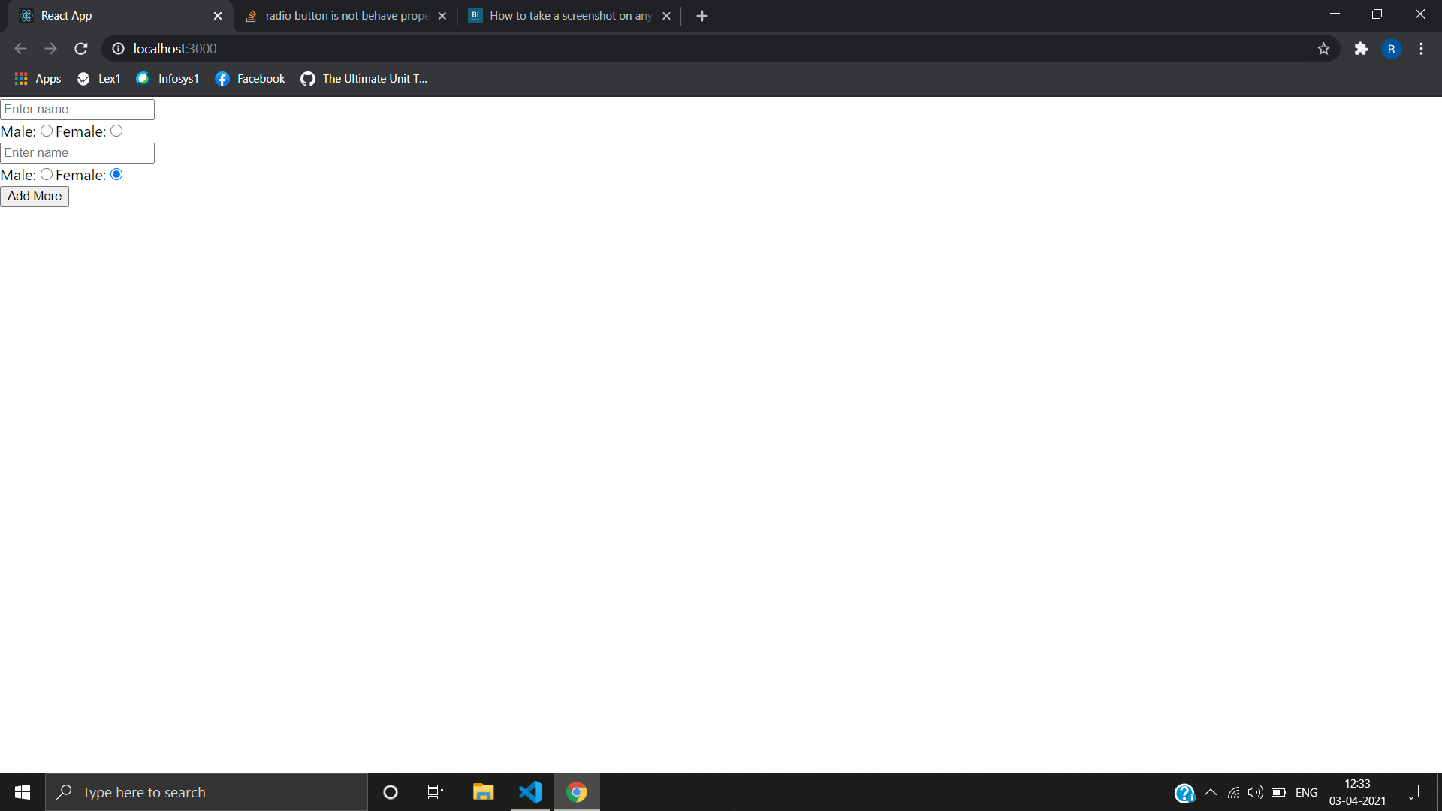Open the browser extensions puzzle icon
1442x811 pixels.
[1362, 48]
